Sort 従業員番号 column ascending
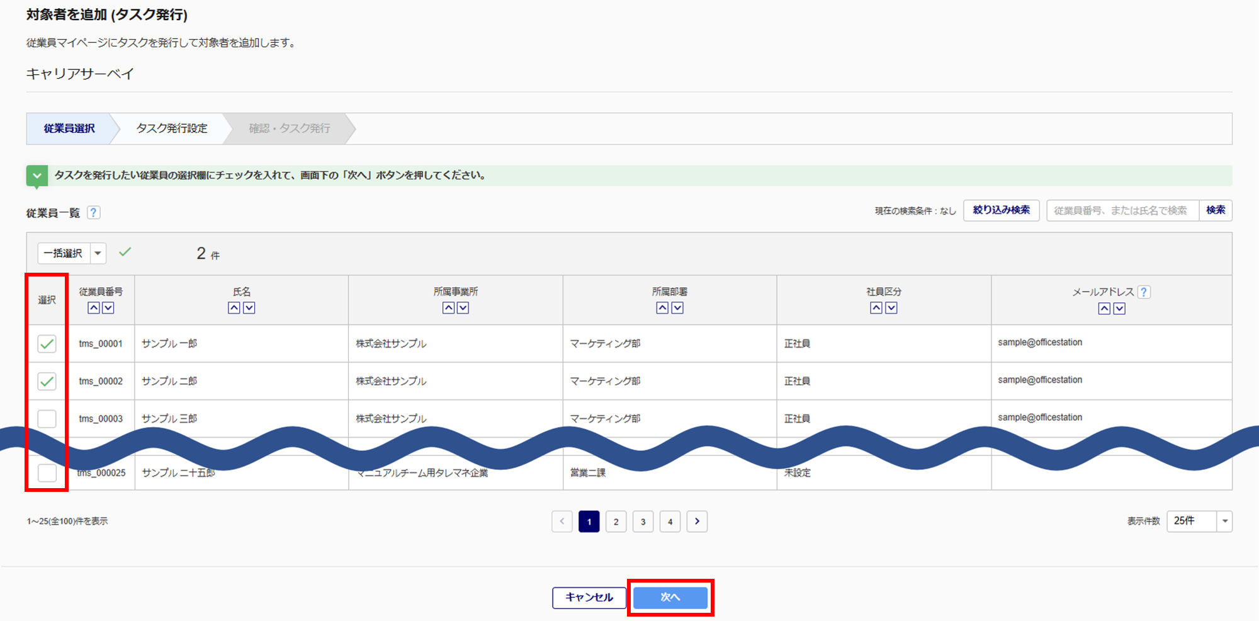1259x621 pixels. [93, 308]
